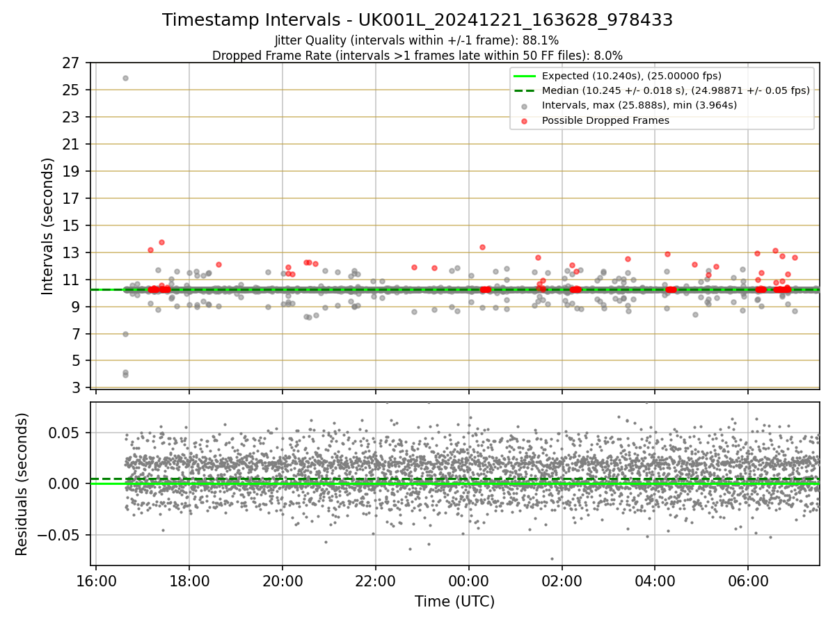Select legend entry 'Intervals, max (25.888s), min (3.964s)'
Image resolution: width=835 pixels, height=626 pixels.
(639, 106)
